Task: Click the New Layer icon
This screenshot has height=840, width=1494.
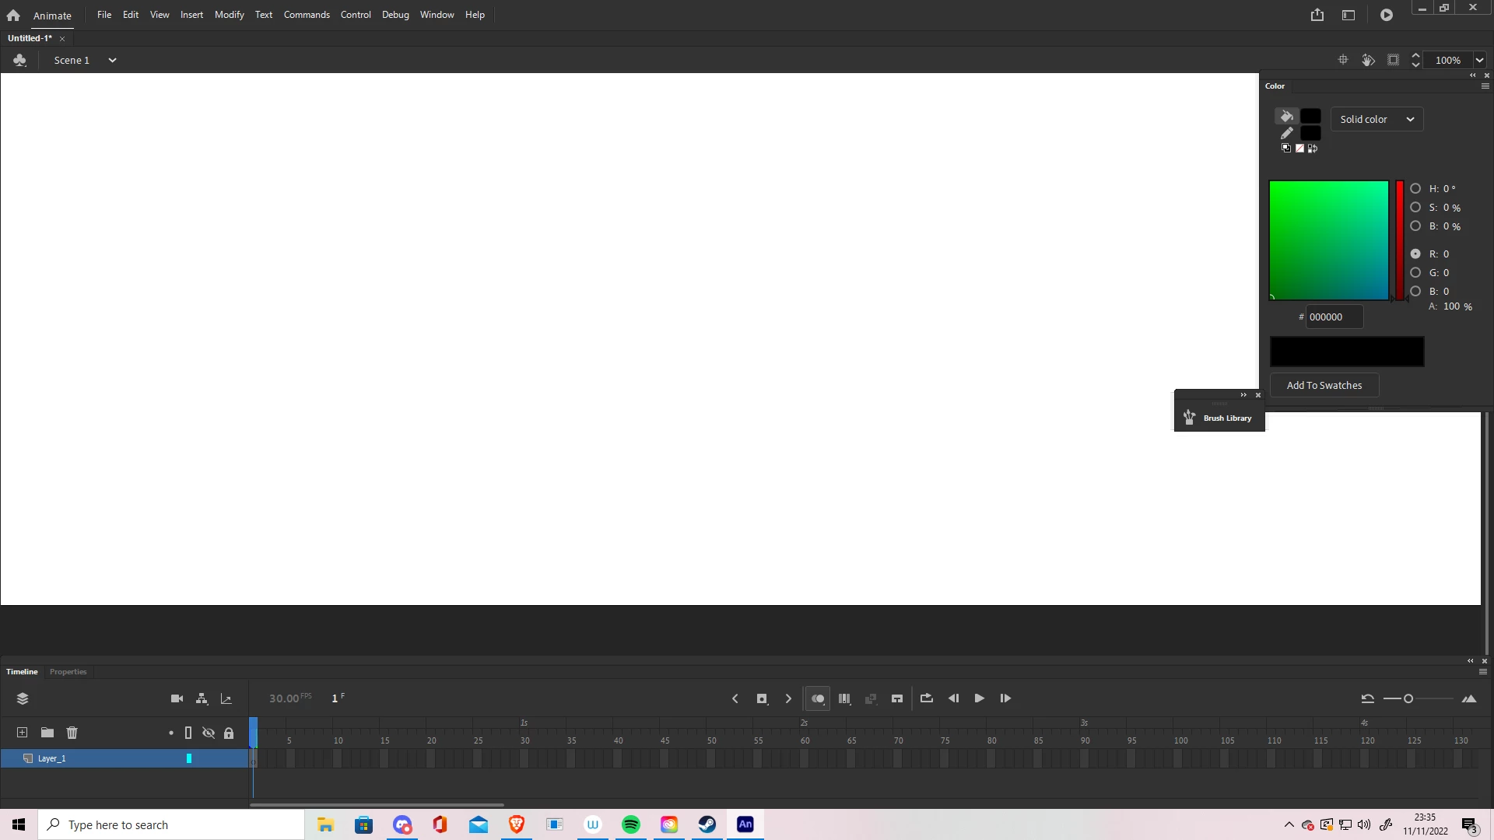Action: point(23,733)
